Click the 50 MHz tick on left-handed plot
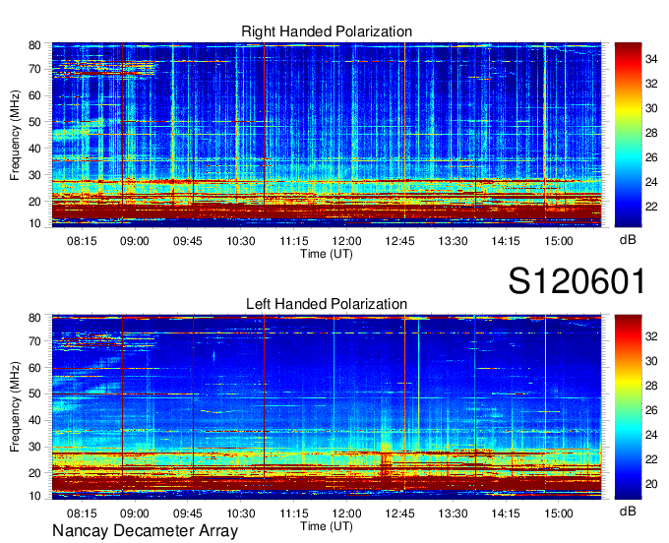 point(34,393)
